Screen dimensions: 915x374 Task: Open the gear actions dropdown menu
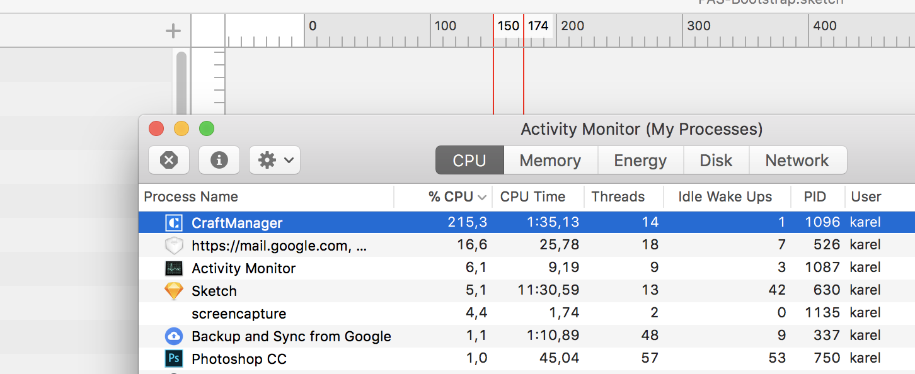click(x=275, y=160)
